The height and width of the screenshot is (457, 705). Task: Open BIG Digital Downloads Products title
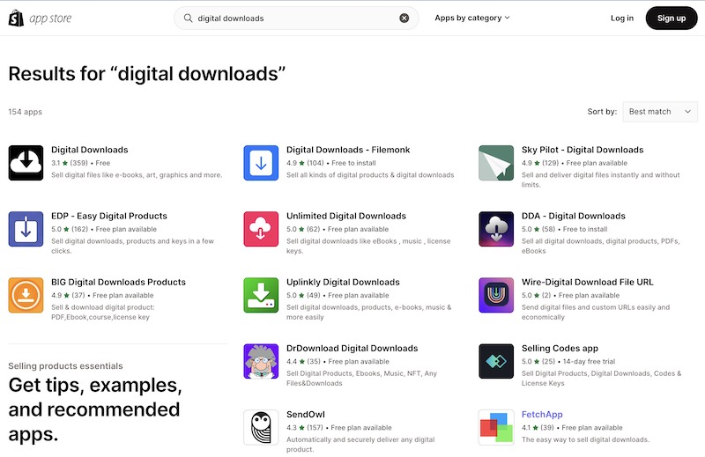coord(118,282)
